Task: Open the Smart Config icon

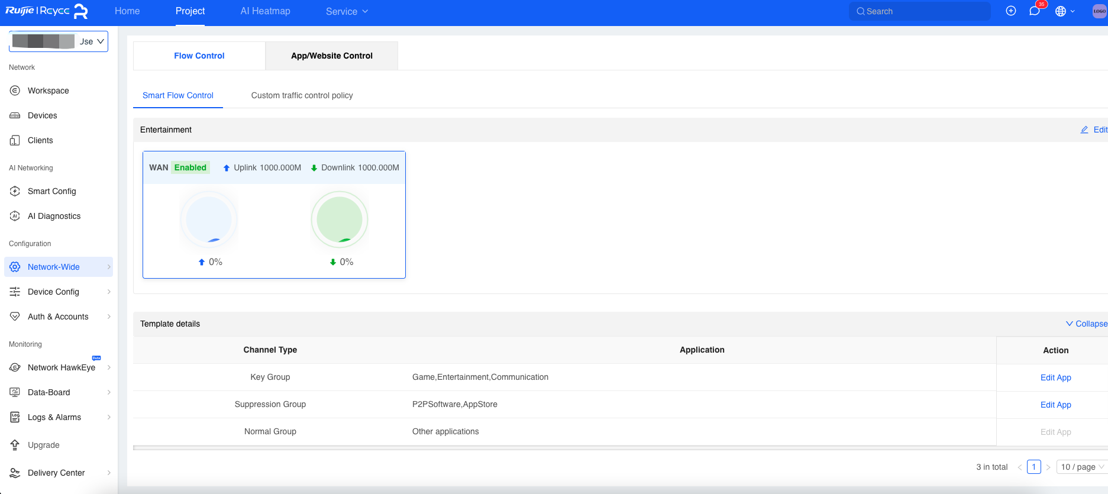Action: point(15,191)
